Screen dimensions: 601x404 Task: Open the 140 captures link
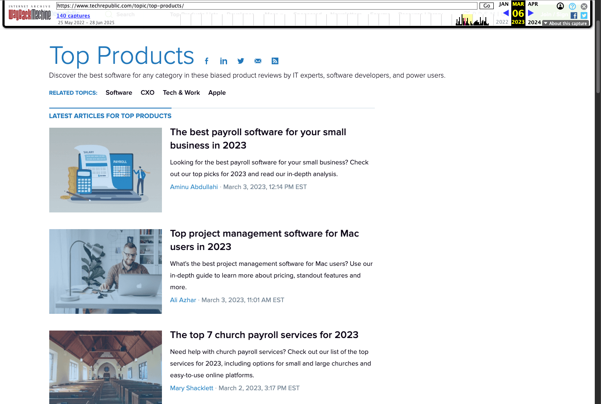tap(73, 15)
